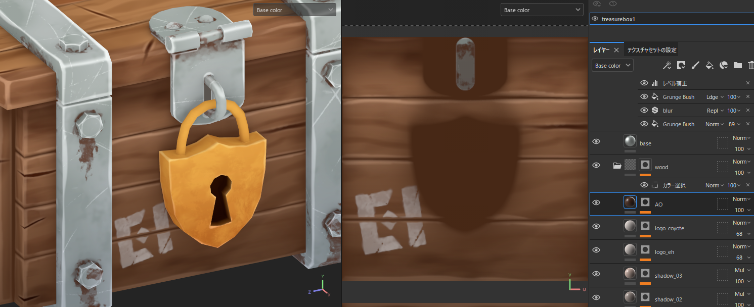Viewport: 754px width, 307px height.
Task: Add a new paint layer with brush icon
Action: (695, 65)
